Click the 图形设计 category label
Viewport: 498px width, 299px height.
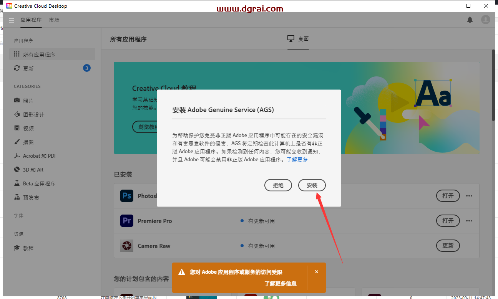point(34,114)
